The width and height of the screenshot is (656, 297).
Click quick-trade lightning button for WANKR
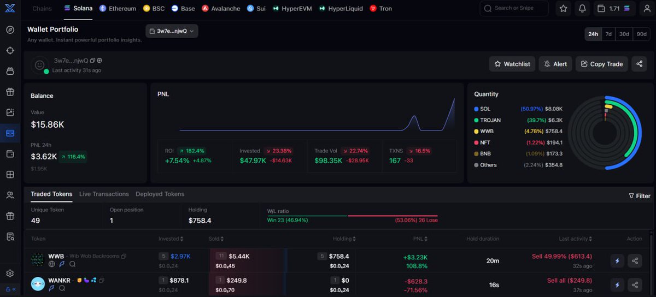[618, 284]
